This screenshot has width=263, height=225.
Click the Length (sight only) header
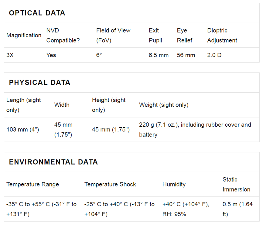click(23, 105)
